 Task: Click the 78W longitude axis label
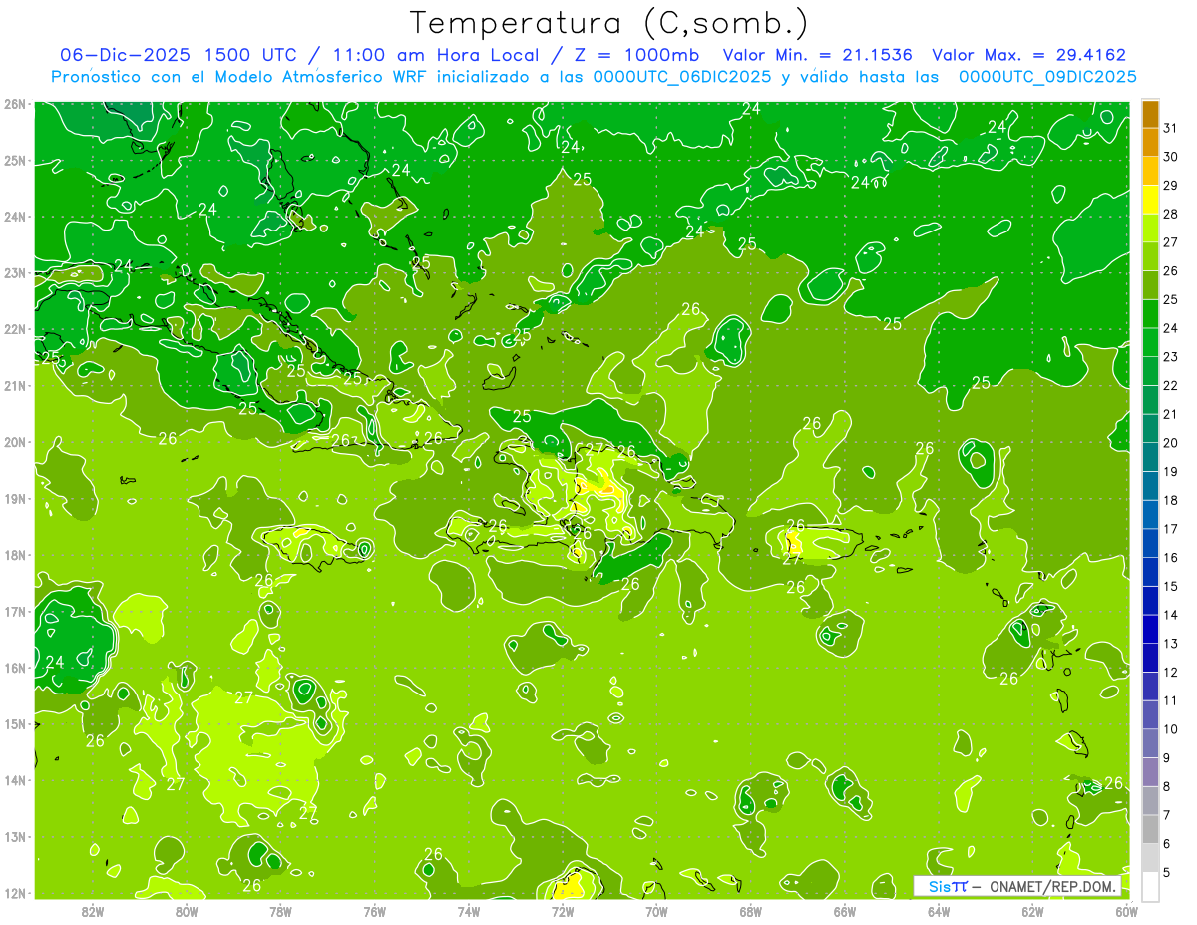(x=280, y=911)
